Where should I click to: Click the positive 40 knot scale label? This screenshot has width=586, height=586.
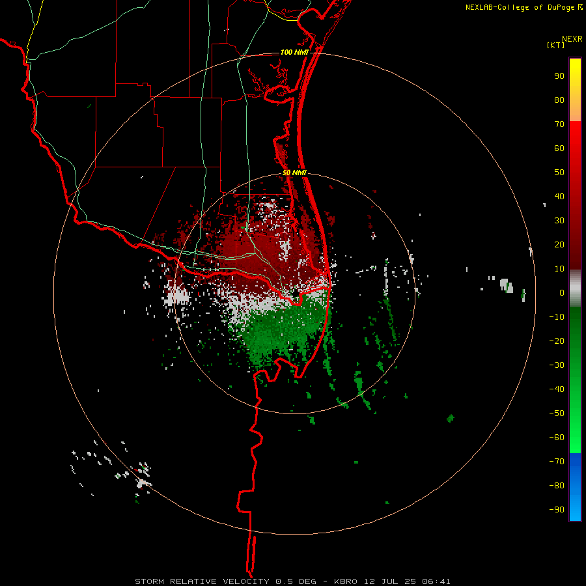coord(559,197)
